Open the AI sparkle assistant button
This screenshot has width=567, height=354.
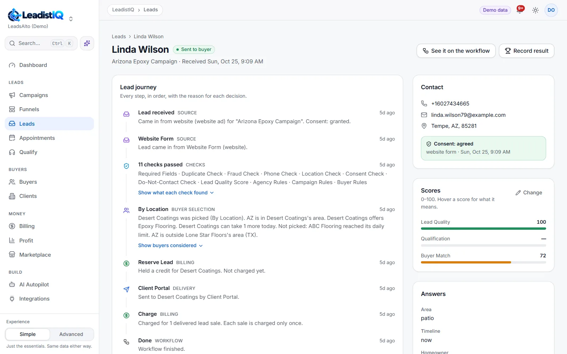[x=87, y=43]
